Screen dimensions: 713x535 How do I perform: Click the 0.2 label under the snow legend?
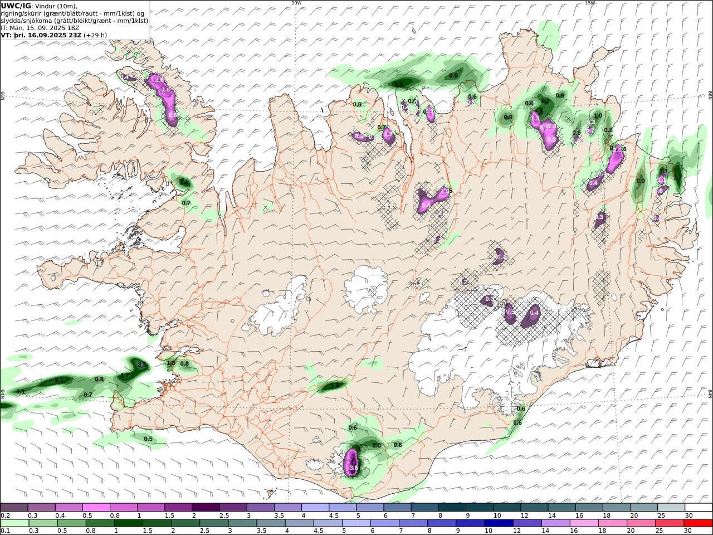5,515
